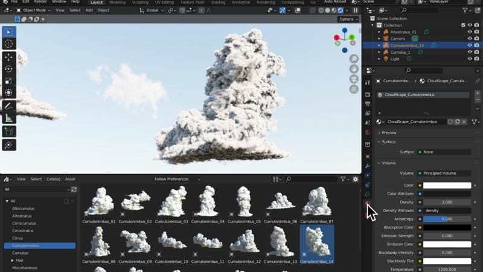
Task: Open the Window menu
Action: click(59, 2)
